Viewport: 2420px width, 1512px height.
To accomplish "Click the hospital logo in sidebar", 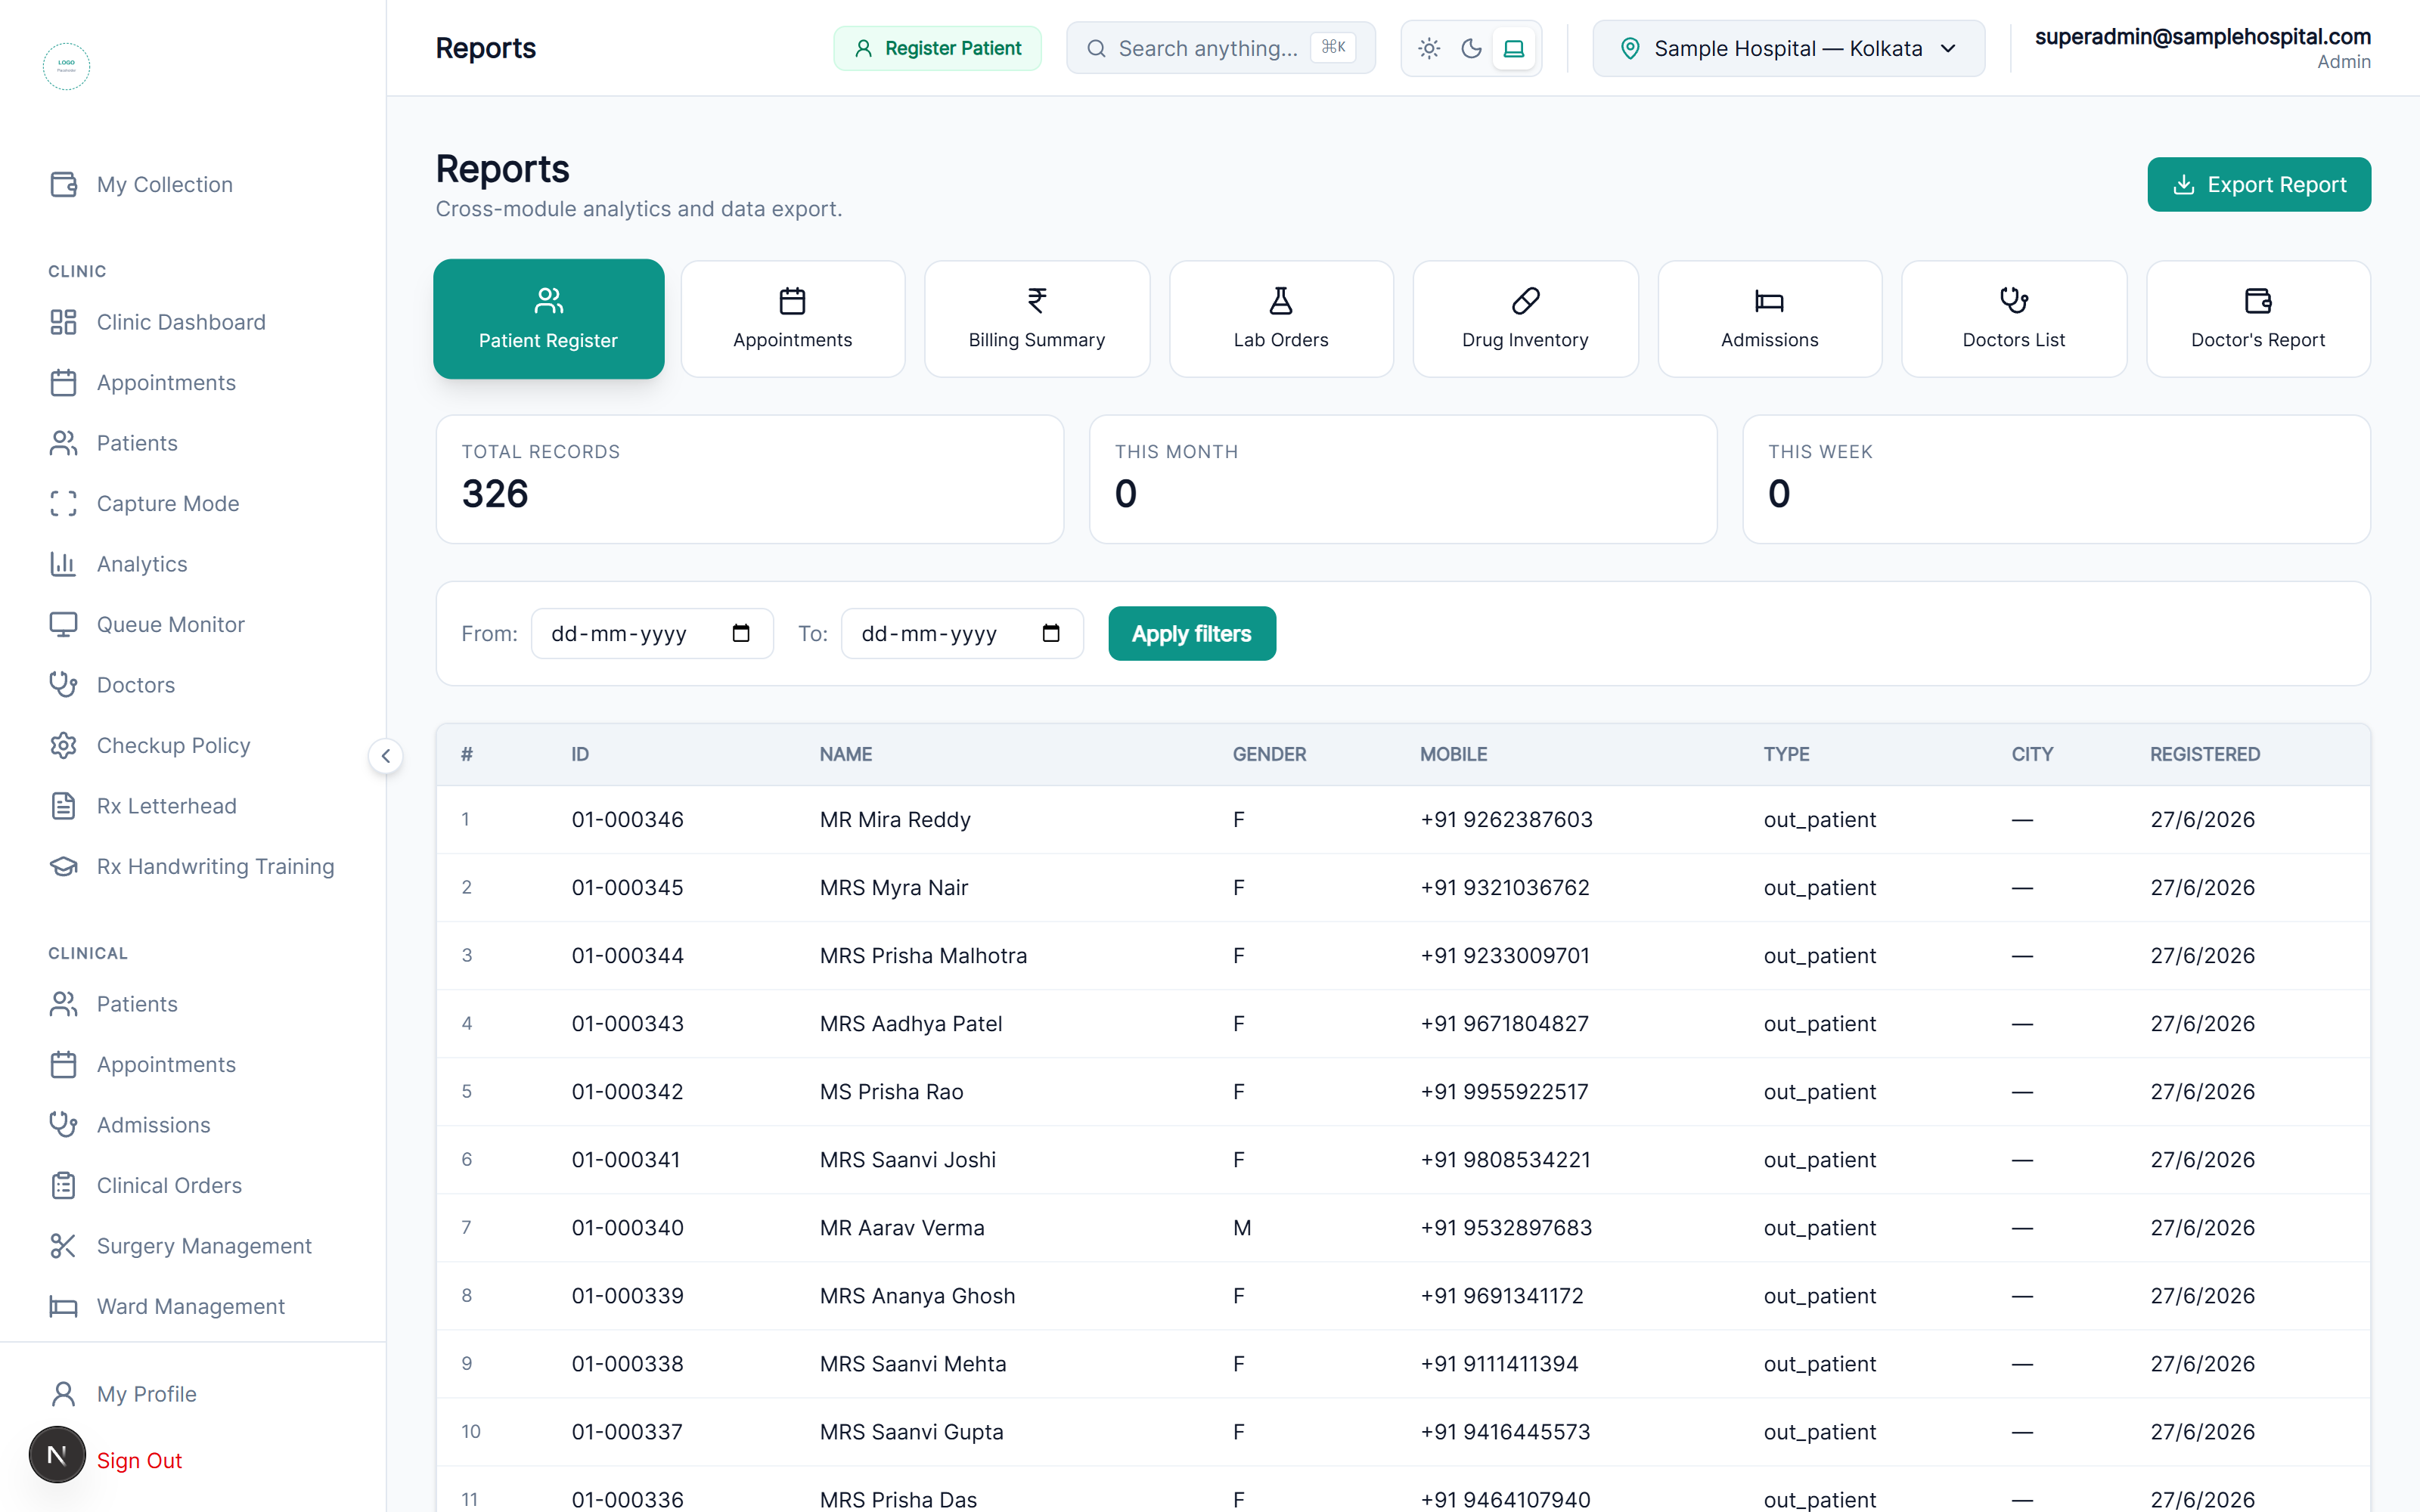I will pos(66,66).
